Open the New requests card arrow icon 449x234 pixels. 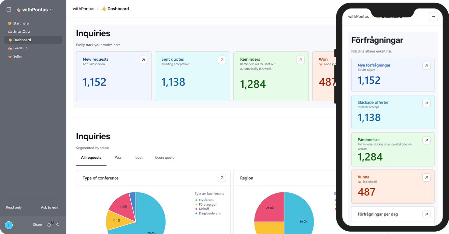(143, 60)
